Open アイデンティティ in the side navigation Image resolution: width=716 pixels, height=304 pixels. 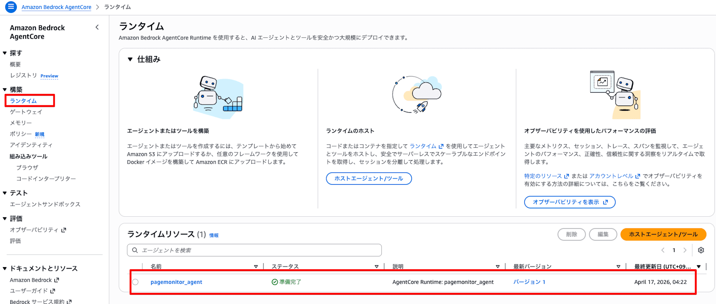click(x=31, y=145)
